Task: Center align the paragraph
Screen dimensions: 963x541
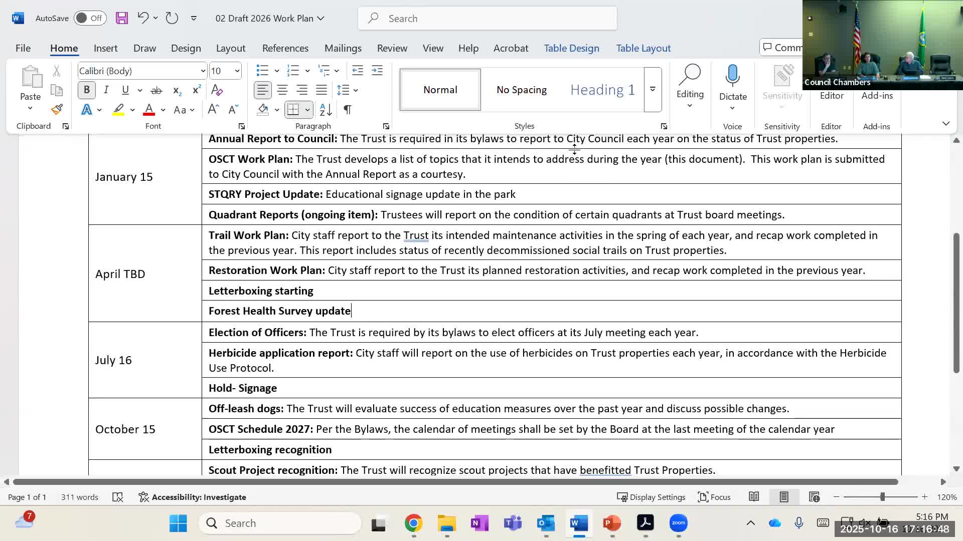Action: pyautogui.click(x=282, y=90)
